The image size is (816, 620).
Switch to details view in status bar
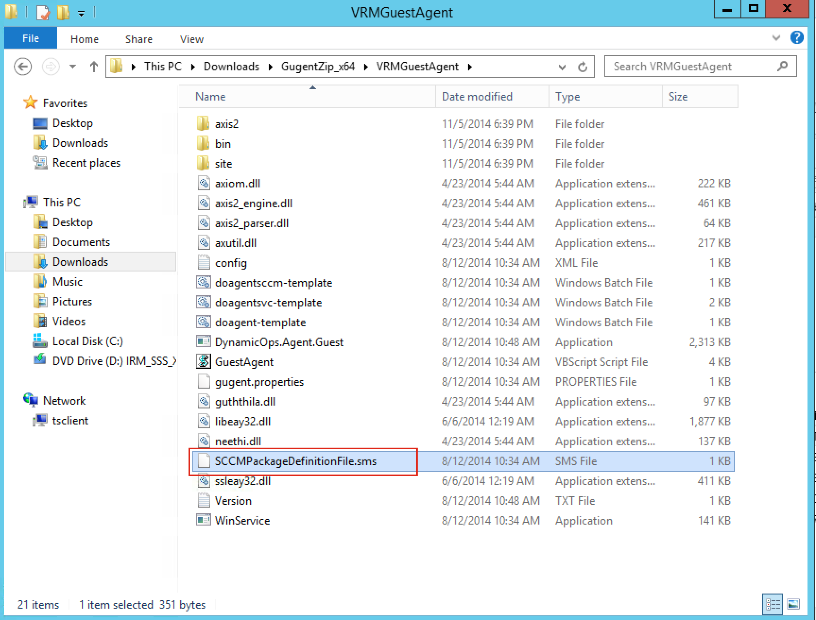tap(773, 604)
